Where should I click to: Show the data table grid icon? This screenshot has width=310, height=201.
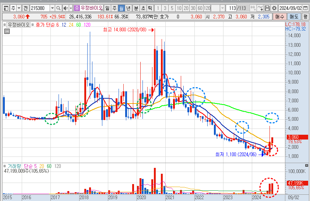coord(7,31)
